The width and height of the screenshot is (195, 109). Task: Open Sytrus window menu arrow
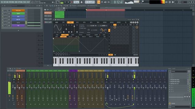(54, 20)
